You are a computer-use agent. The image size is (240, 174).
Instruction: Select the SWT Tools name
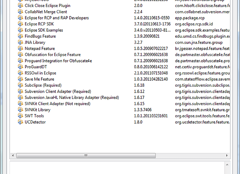(x=34, y=116)
